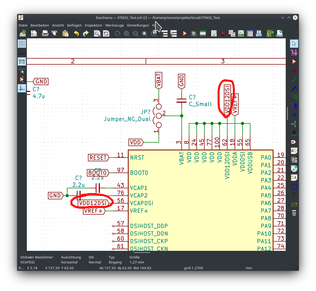
Task: Select the green wire drawing tool
Action: (x=294, y=79)
